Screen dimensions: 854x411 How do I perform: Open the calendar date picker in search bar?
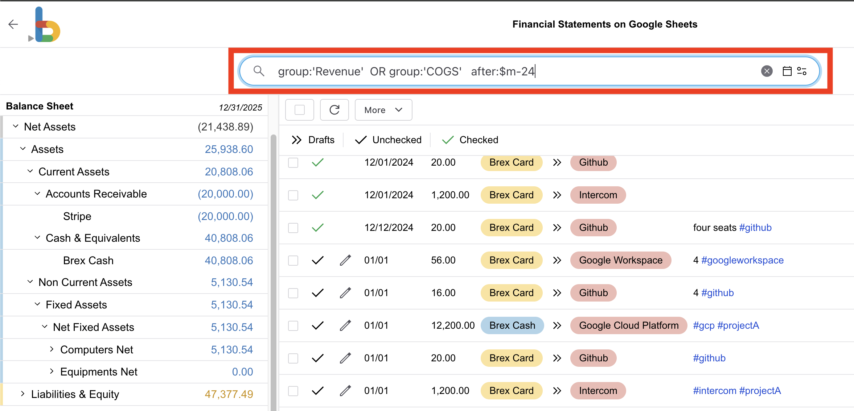[x=787, y=71]
